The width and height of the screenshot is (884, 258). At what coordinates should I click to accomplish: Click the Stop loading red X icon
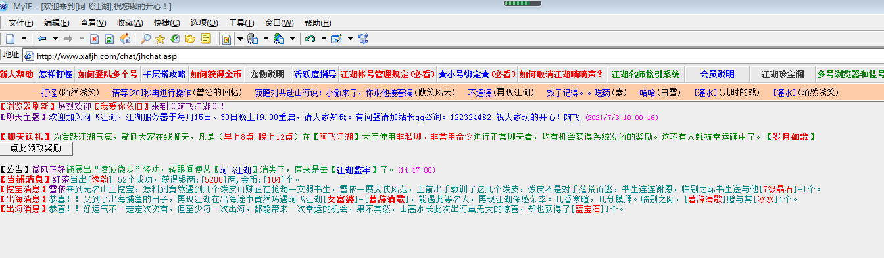click(x=94, y=39)
